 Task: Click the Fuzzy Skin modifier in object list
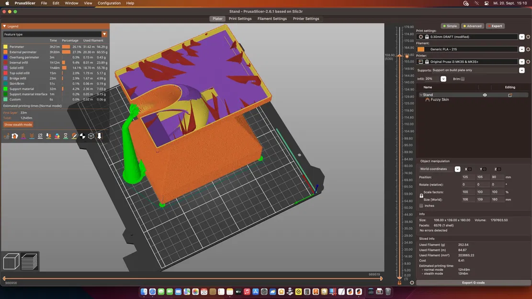click(439, 100)
